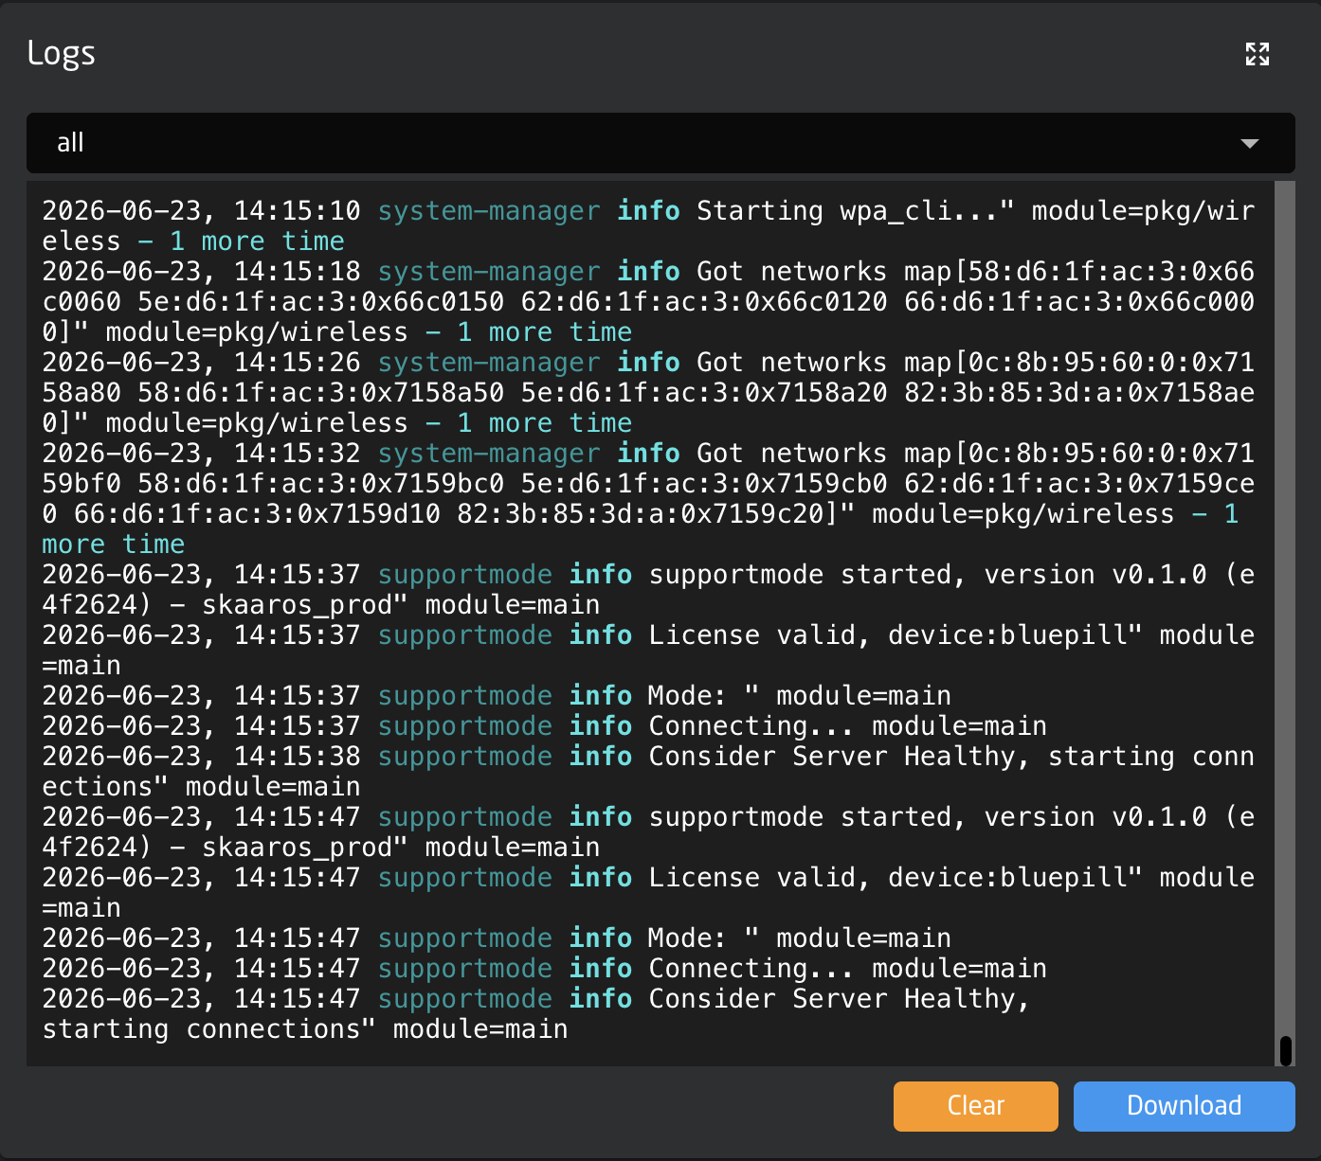This screenshot has width=1321, height=1161.
Task: Select 14:15:37 Mode log line
Action: pos(497,696)
